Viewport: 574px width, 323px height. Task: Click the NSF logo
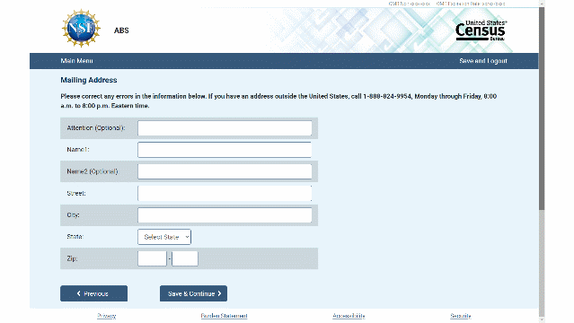click(81, 28)
